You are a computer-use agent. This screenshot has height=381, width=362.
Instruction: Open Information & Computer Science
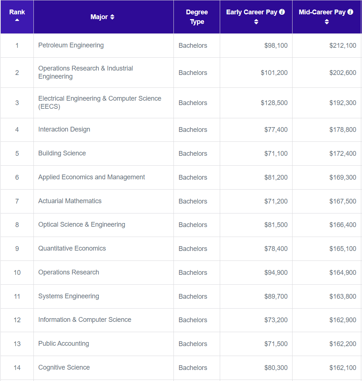(85, 320)
